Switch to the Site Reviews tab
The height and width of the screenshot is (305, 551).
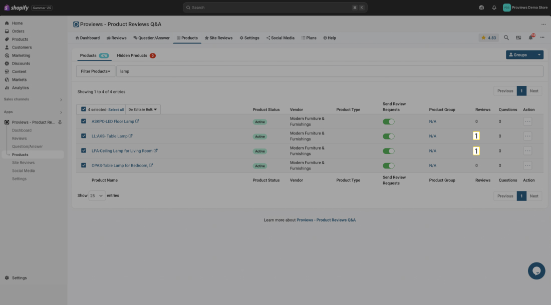[218, 38]
